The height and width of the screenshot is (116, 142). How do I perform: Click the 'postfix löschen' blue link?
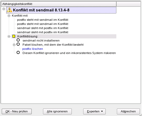pos(33,49)
